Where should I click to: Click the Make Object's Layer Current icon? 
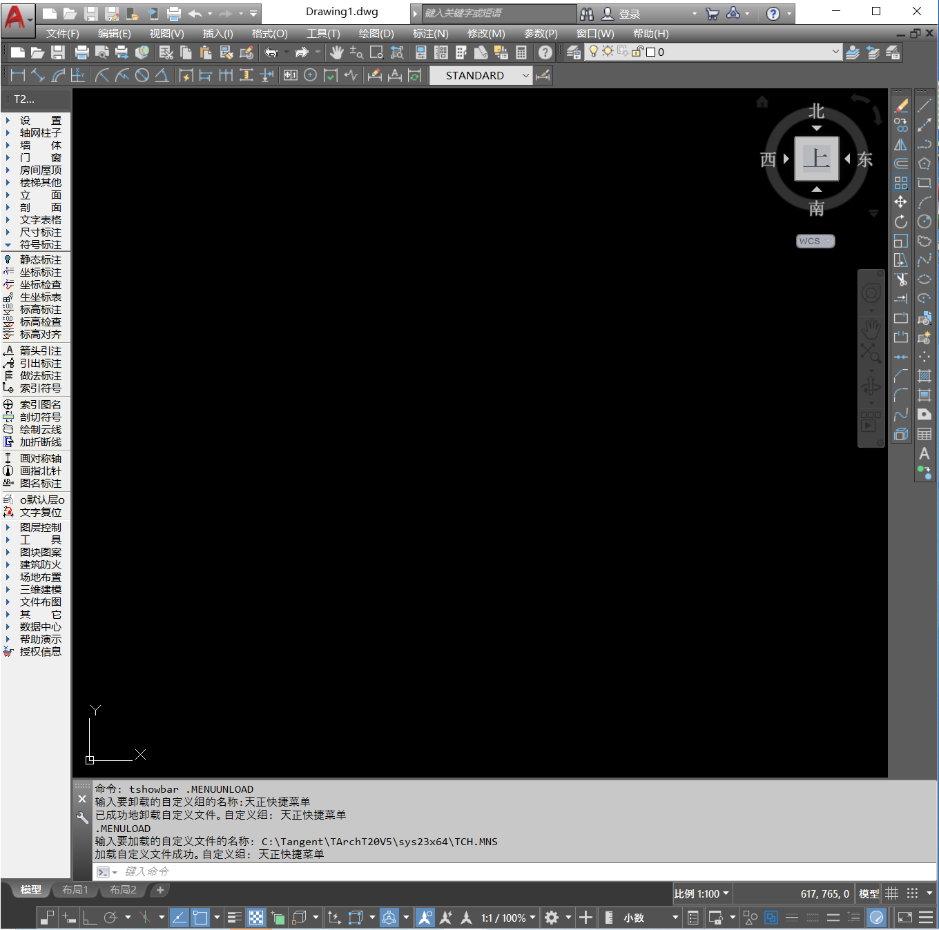point(853,52)
